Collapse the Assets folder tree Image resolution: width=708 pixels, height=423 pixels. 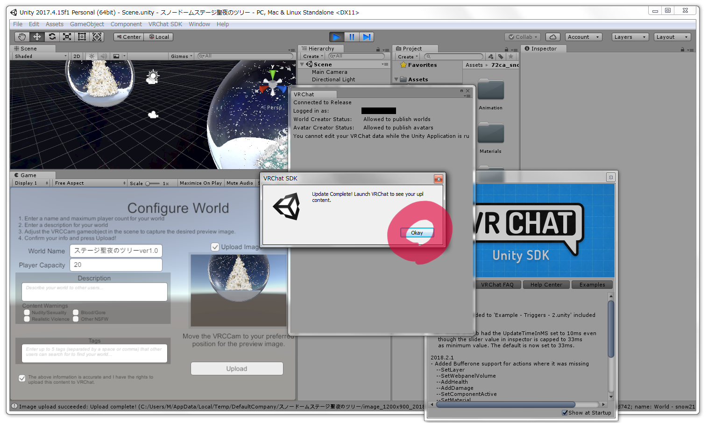pyautogui.click(x=396, y=79)
